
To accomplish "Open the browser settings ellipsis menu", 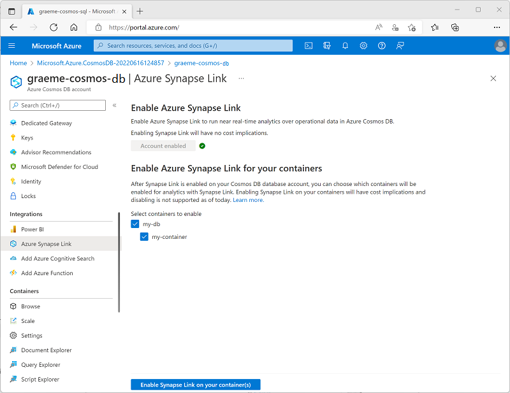I will [497, 27].
